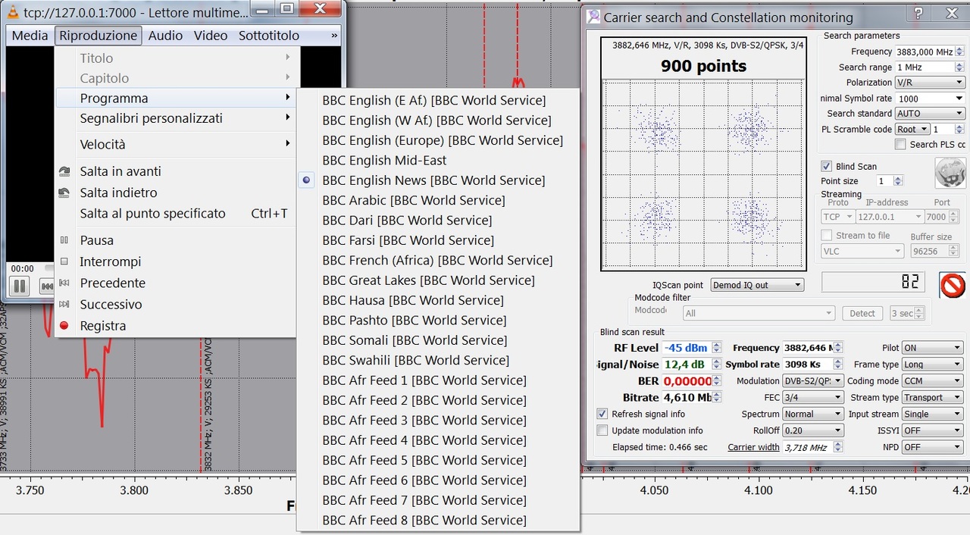This screenshot has height=535, width=970.
Task: Open Pilot ON dropdown
Action: 932,348
